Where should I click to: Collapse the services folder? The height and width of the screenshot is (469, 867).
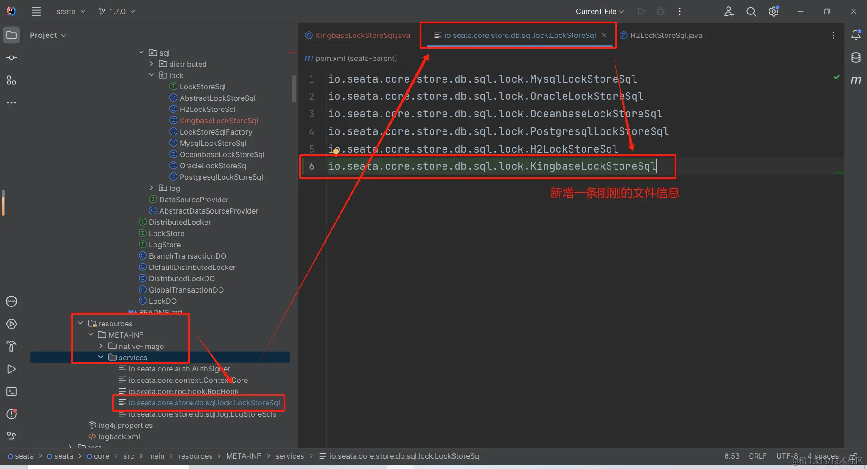click(x=100, y=357)
